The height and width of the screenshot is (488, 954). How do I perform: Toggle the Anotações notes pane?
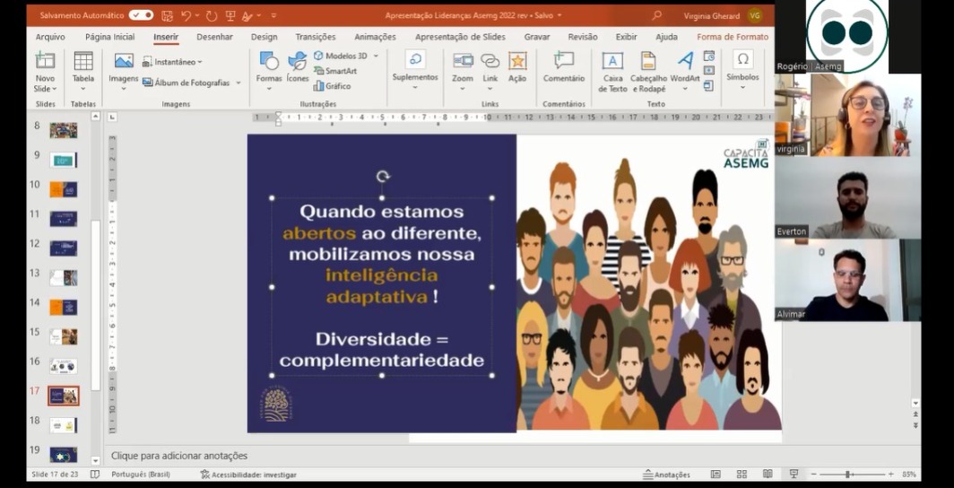666,474
